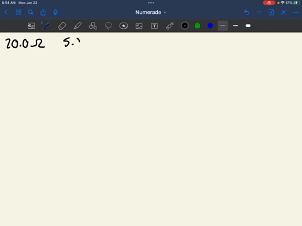Image resolution: width=302 pixels, height=226 pixels.
Task: Select the Text box tool
Action: coord(154,26)
